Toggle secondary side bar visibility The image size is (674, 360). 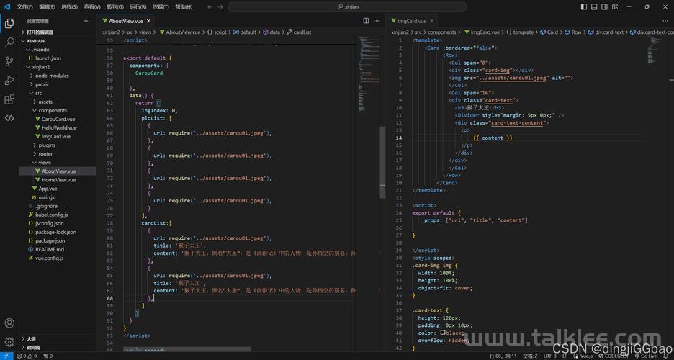click(x=604, y=7)
